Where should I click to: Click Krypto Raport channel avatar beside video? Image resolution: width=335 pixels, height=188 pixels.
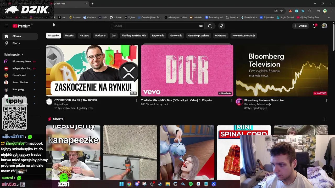[49, 102]
